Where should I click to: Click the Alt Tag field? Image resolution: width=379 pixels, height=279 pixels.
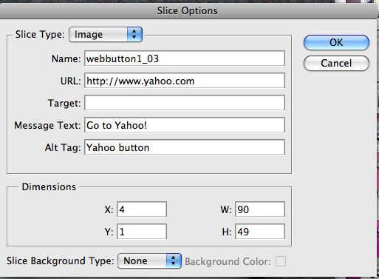coord(185,147)
